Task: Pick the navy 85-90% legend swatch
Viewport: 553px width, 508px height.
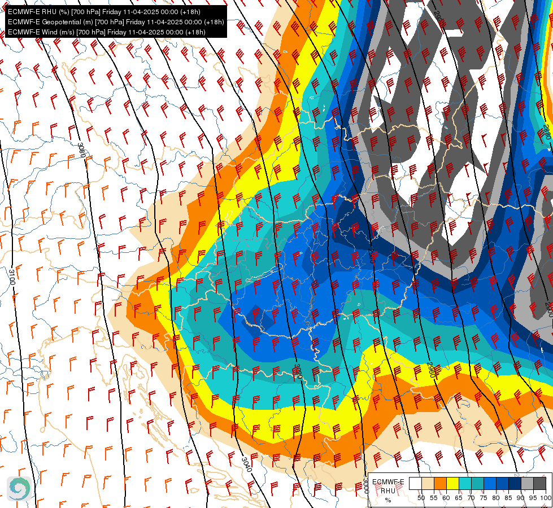Action: (515, 484)
